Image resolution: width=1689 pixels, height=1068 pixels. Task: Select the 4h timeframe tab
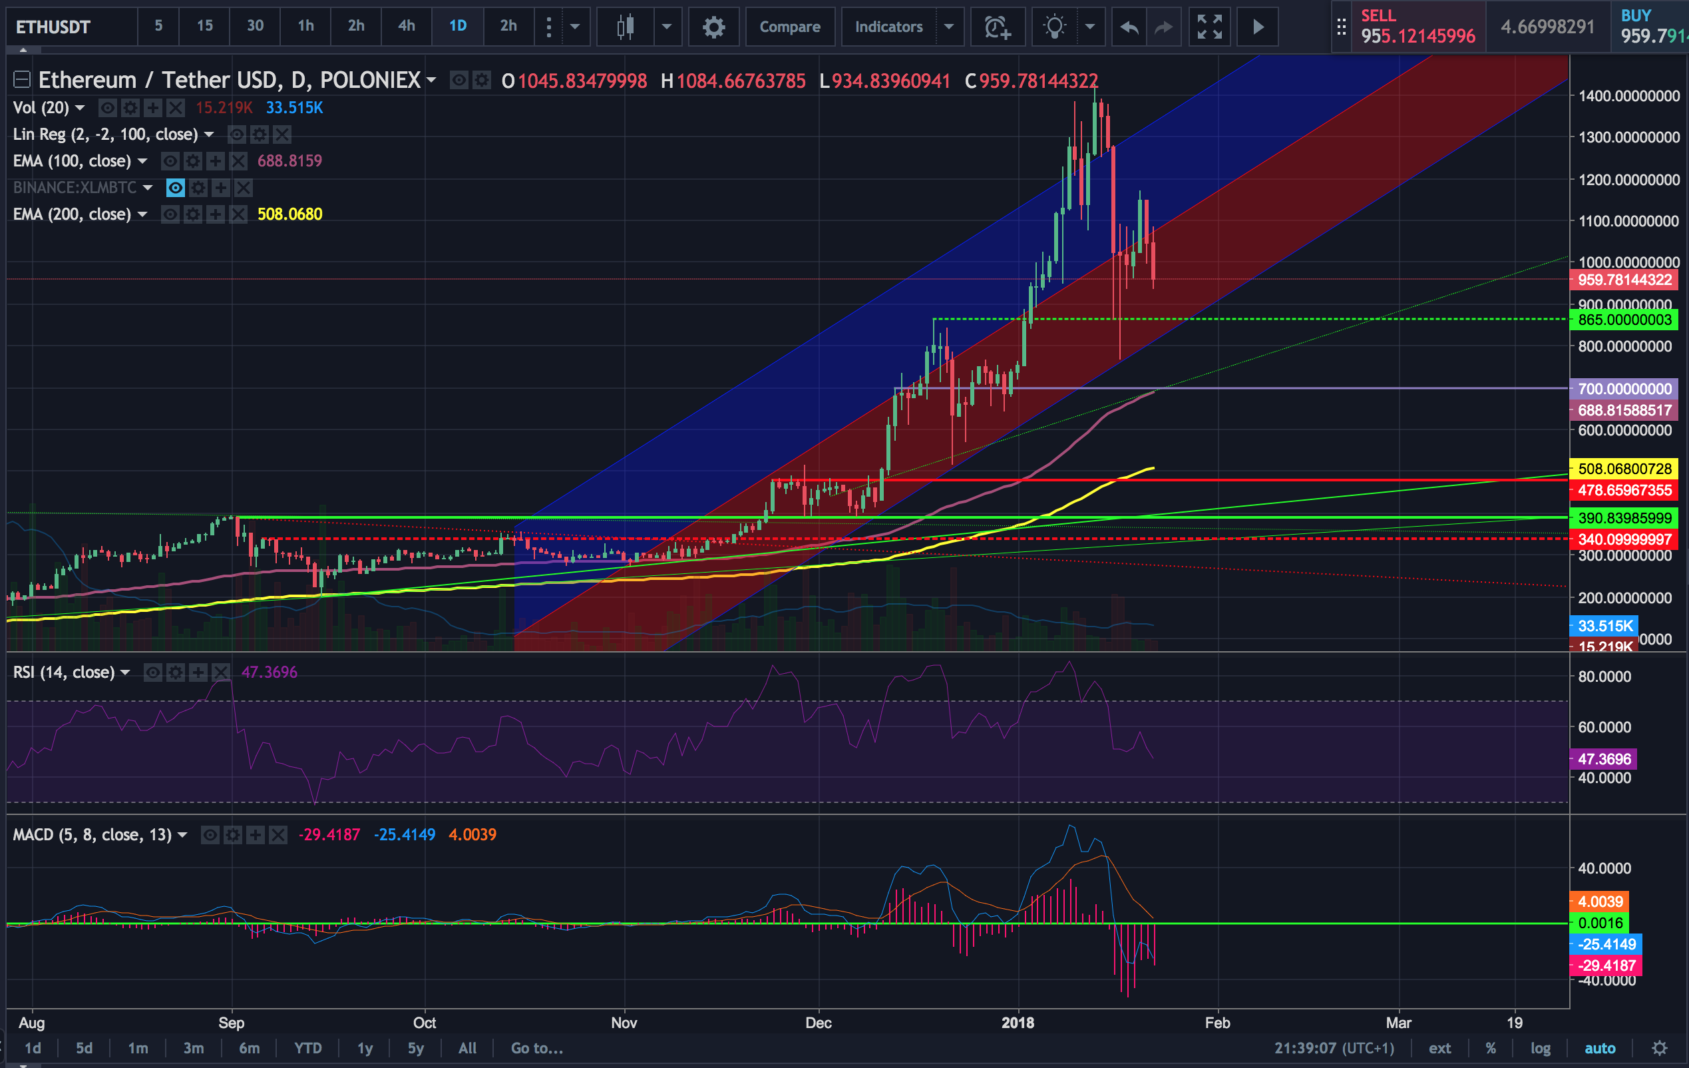point(406,26)
